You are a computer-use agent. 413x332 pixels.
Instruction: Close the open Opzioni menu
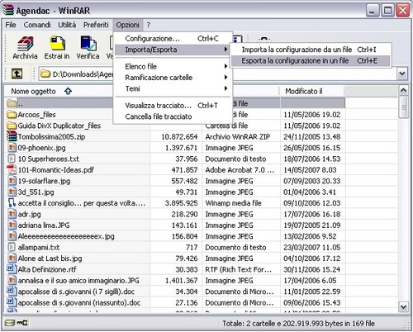click(127, 25)
